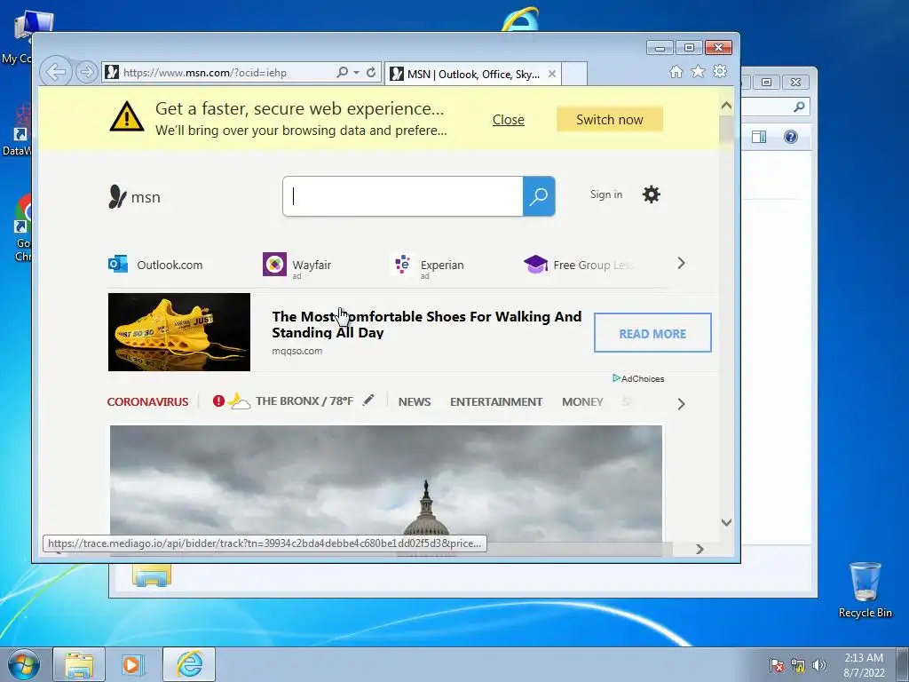Click the warning triangle icon in banner
This screenshot has height=682, width=909.
126,116
